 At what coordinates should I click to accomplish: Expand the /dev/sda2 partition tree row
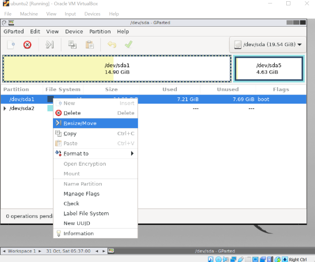[5, 108]
